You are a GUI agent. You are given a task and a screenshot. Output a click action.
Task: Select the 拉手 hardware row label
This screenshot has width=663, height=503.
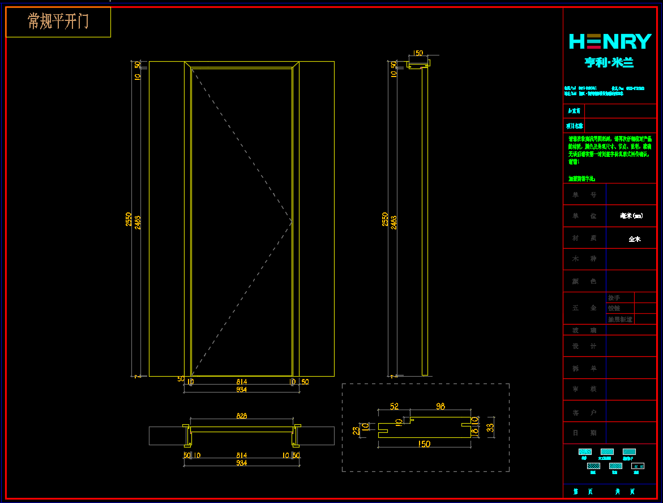(614, 297)
